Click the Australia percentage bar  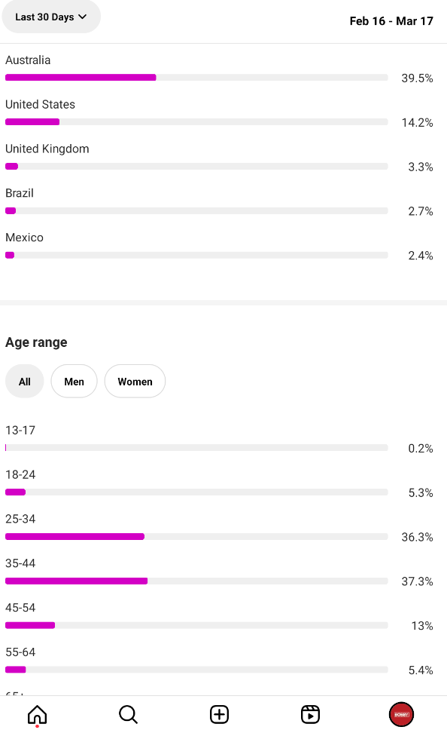click(x=196, y=77)
